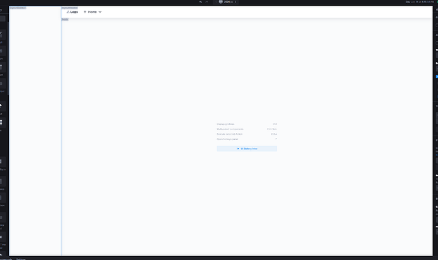Click the desktop monitor viewport icon

click(221, 2)
